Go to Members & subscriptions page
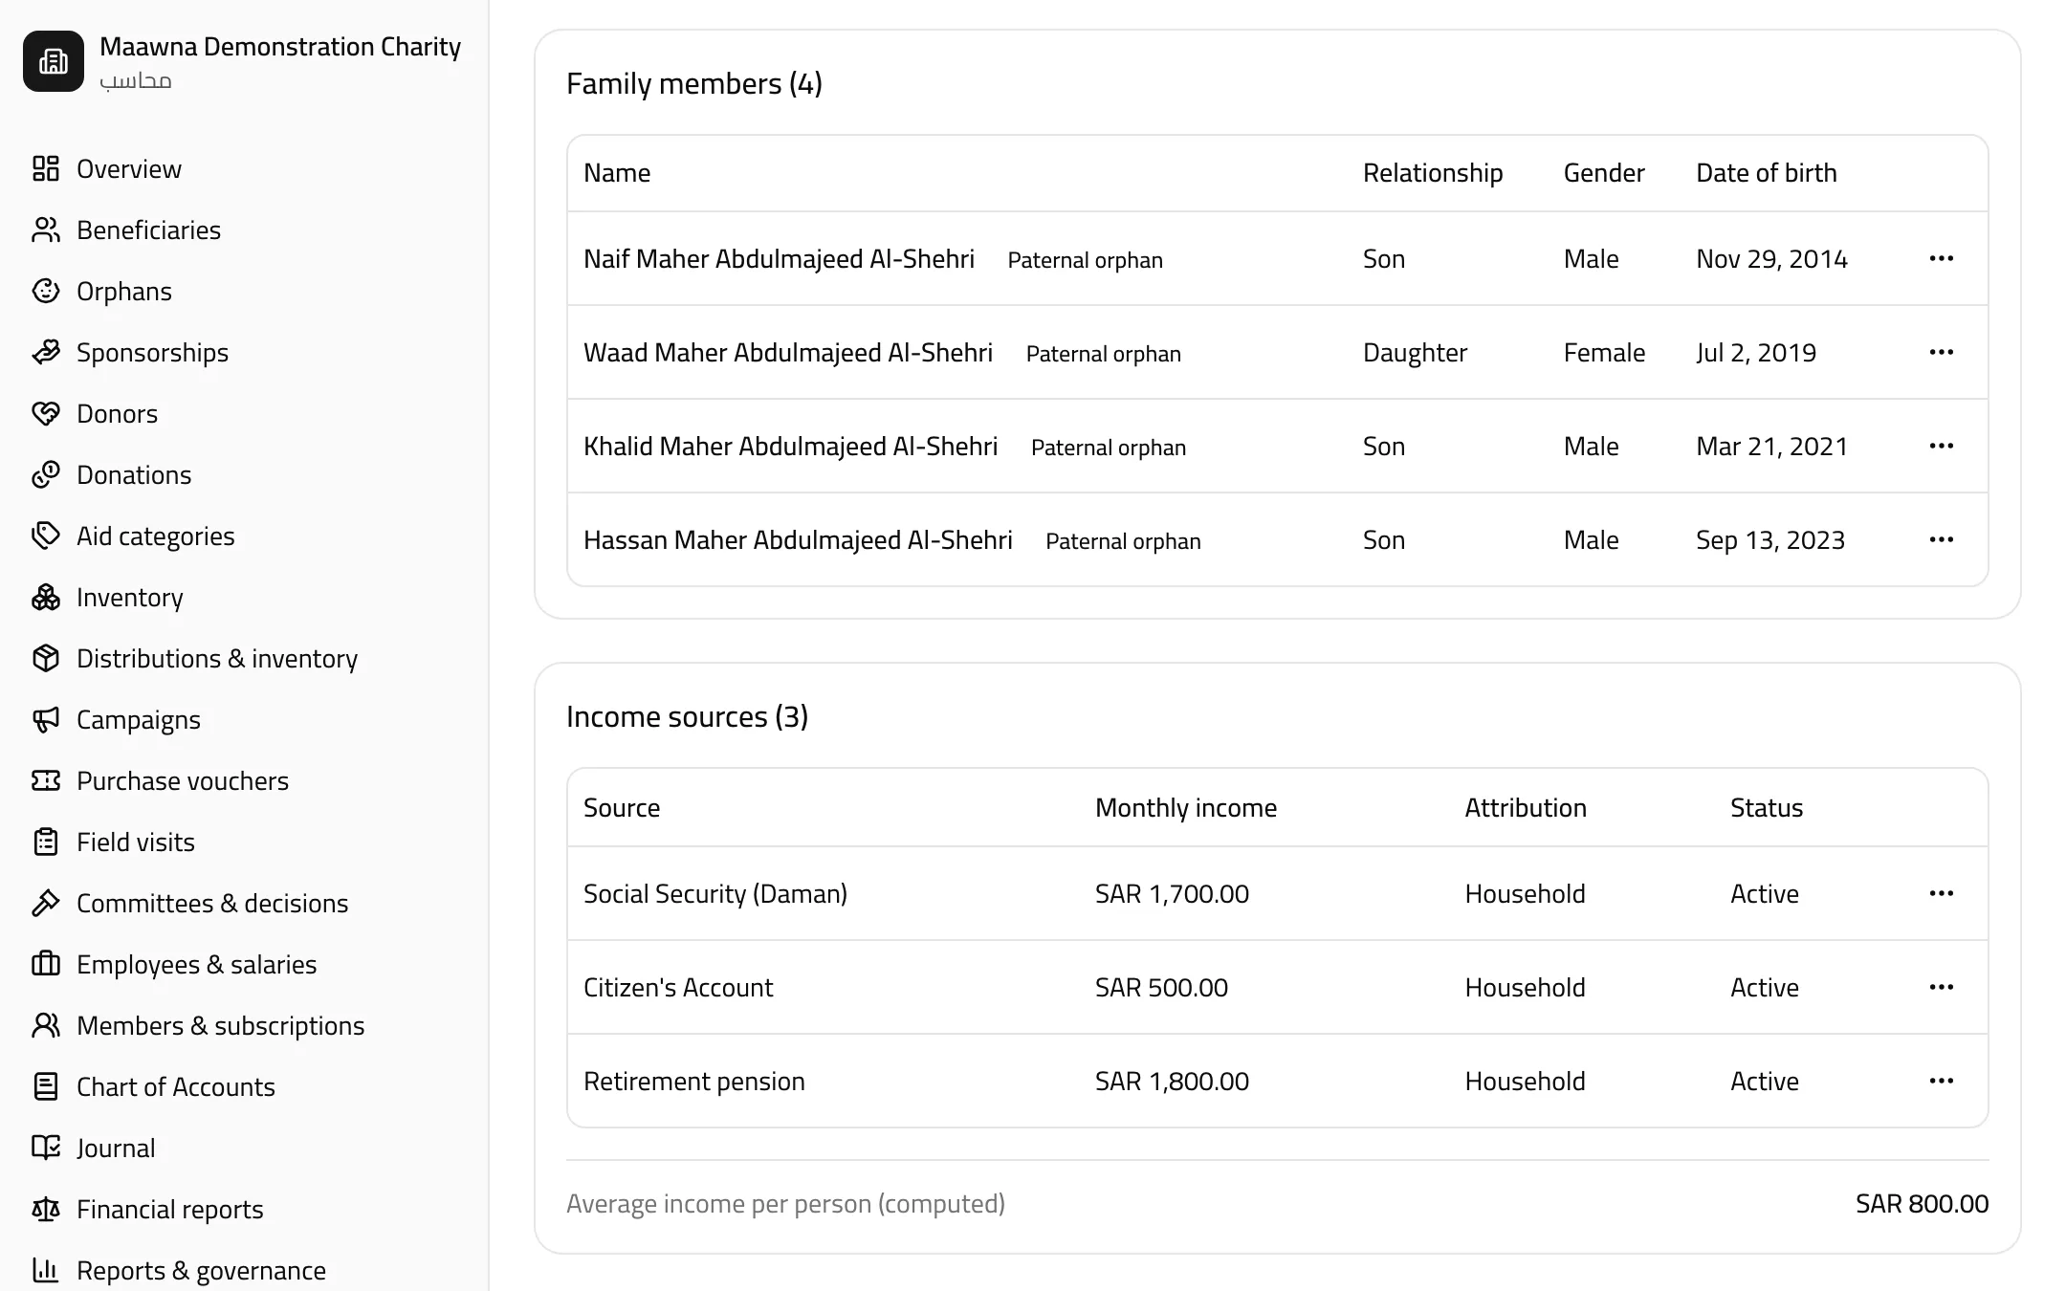 244,1026
